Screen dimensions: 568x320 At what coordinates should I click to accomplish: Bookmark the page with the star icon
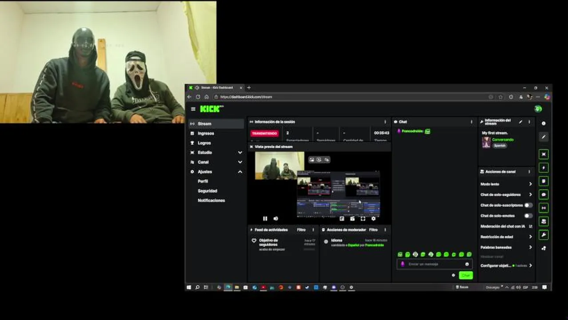click(500, 97)
